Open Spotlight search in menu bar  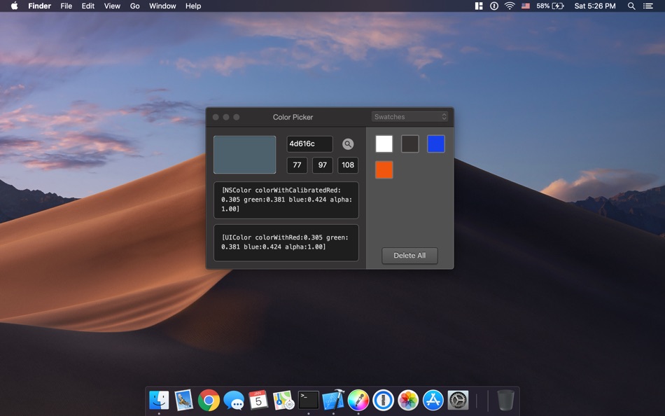pyautogui.click(x=631, y=6)
